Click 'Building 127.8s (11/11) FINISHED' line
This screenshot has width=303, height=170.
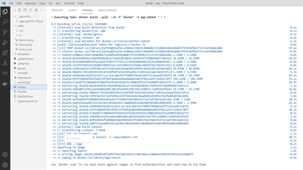pos(79,24)
